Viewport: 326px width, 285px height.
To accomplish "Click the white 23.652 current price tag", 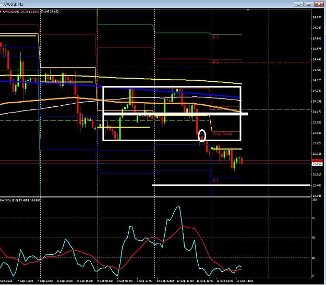I will click(317, 164).
